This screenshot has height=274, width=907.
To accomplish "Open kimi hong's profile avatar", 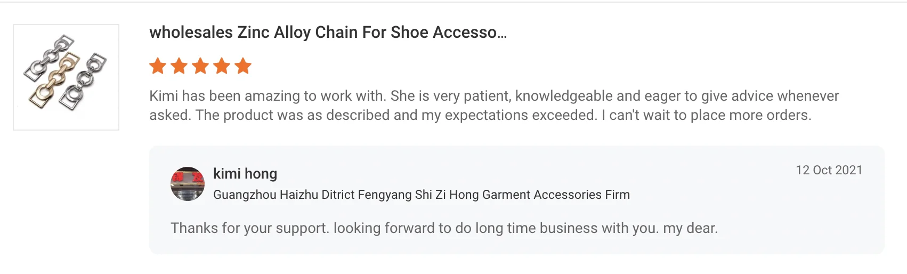I will pos(188,184).
